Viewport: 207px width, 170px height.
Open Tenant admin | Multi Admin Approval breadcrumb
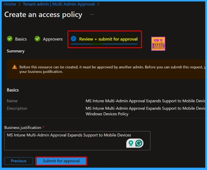click(59, 4)
